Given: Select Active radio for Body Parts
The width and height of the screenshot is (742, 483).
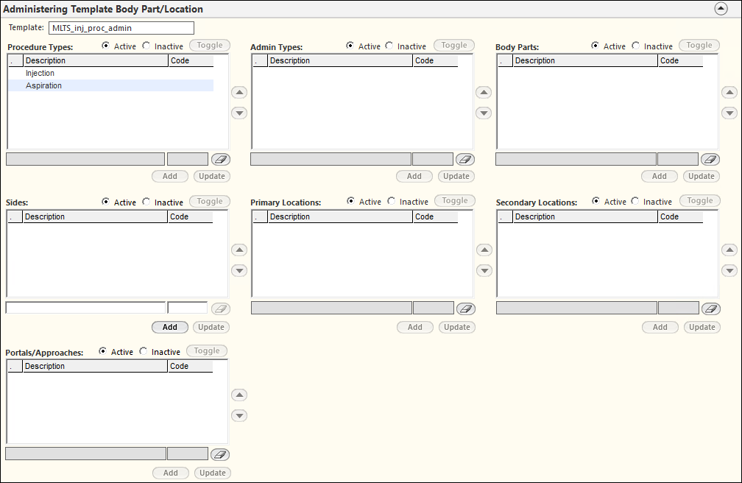Looking at the screenshot, I should (x=595, y=46).
